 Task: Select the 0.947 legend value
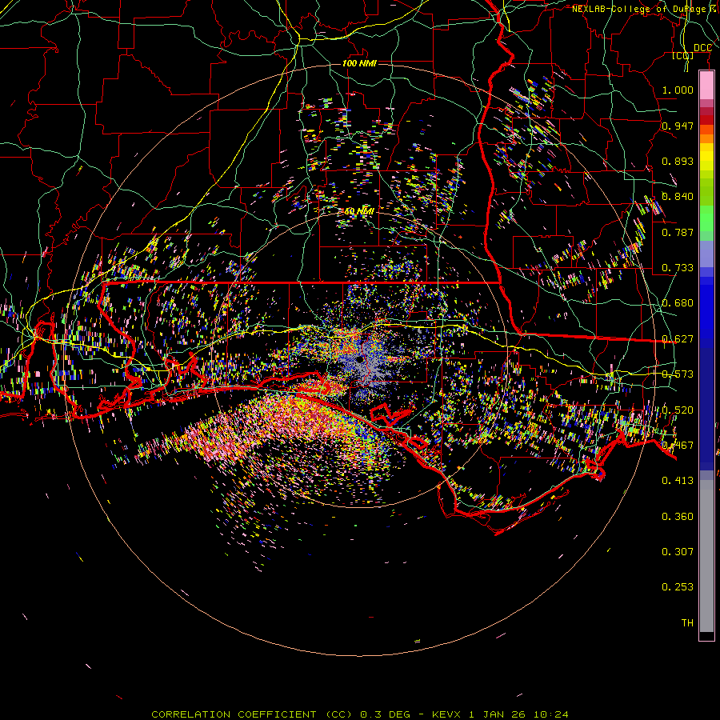[678, 126]
